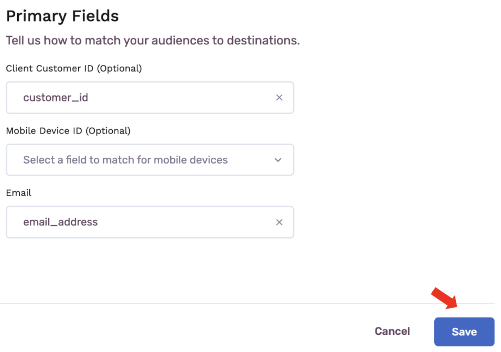
Task: Click the red arrow annotation above Save
Action: click(444, 298)
